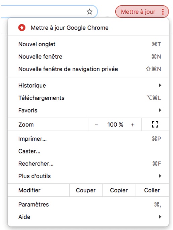Screen dimensions: 173x230
Task: Click the red update arrow icon
Action: 22,28
